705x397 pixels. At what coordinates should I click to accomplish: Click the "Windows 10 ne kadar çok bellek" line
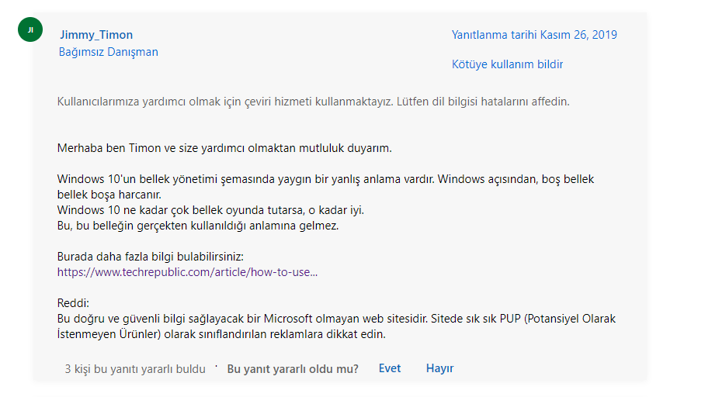pyautogui.click(x=210, y=210)
